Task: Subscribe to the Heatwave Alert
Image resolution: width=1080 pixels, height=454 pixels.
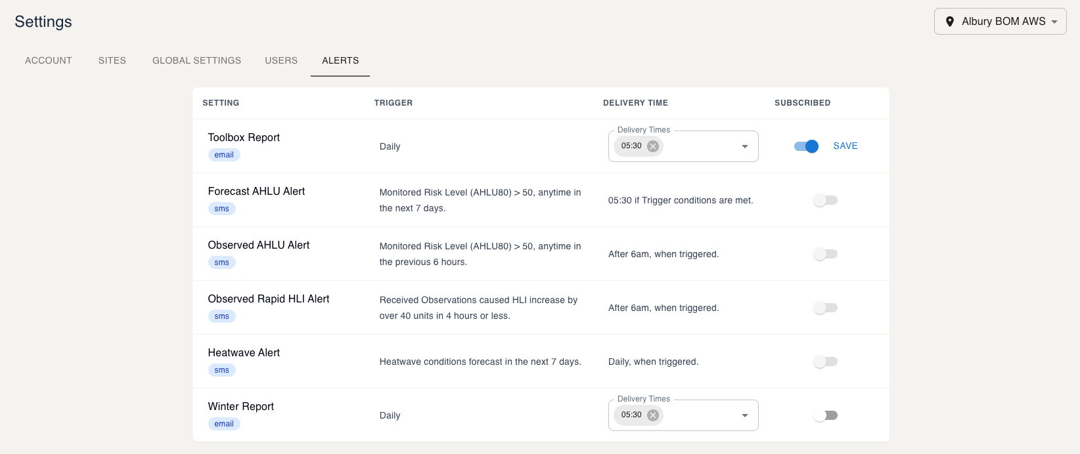Action: (825, 361)
